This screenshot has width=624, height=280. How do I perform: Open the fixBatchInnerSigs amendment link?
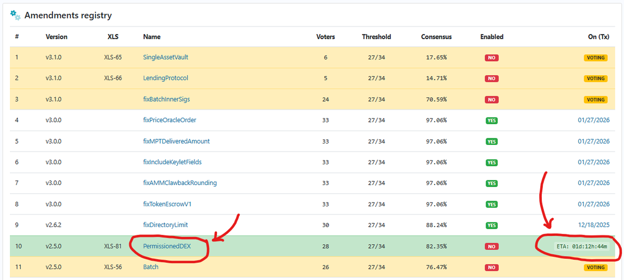(x=165, y=99)
